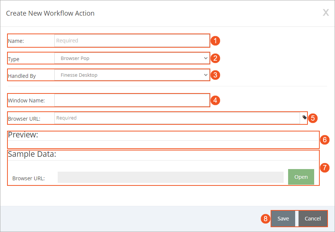335x232 pixels.
Task: Click marker 7 next to Sample Data
Action: [325, 168]
